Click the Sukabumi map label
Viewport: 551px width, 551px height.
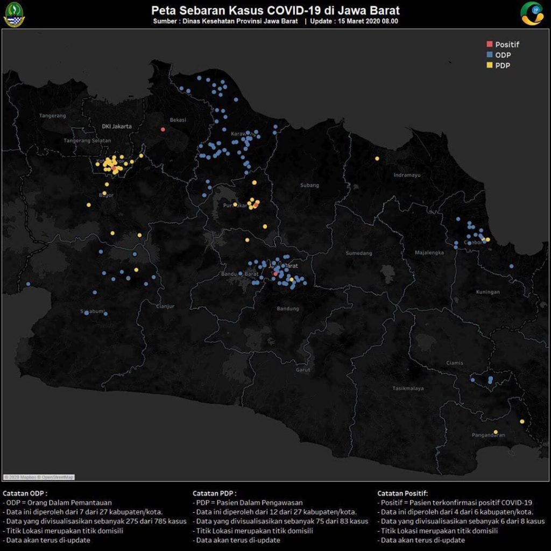93,312
